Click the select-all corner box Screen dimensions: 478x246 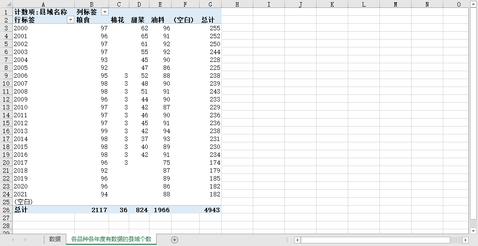6,4
